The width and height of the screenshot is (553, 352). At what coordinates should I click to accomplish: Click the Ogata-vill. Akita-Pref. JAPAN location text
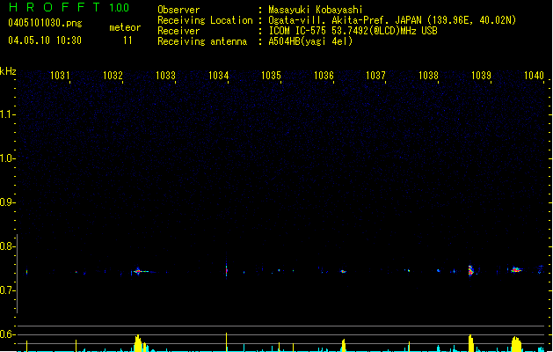click(392, 20)
